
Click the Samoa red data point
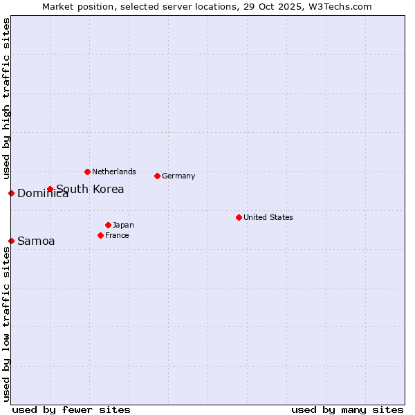tap(11, 241)
